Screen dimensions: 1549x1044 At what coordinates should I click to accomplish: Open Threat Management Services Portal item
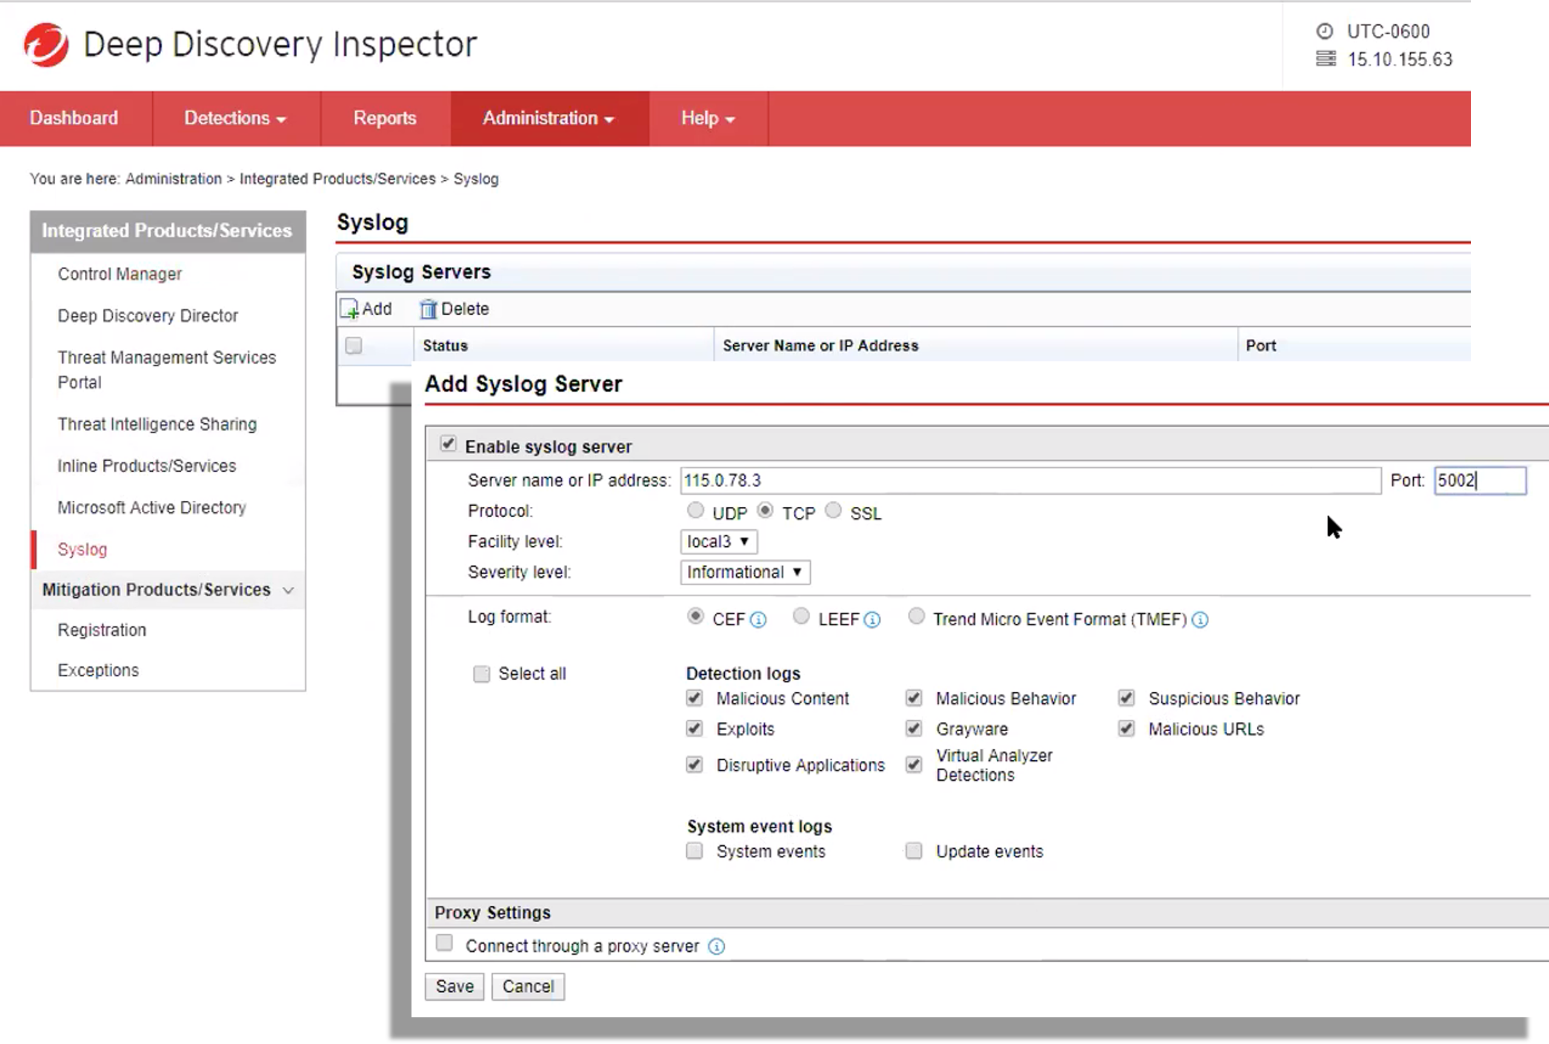point(166,370)
